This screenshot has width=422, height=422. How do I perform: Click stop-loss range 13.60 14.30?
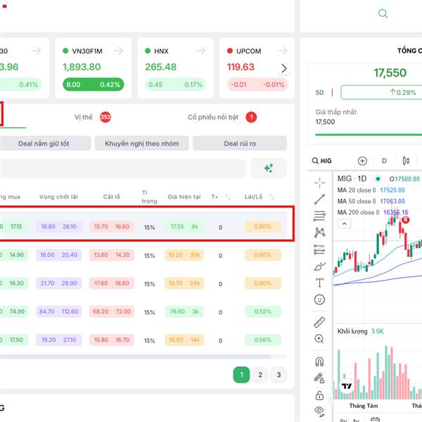pos(112,255)
